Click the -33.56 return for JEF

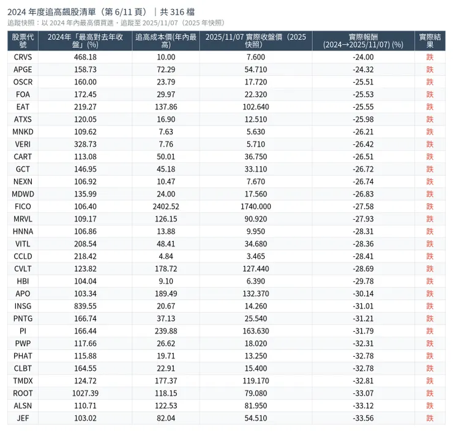(x=363, y=418)
